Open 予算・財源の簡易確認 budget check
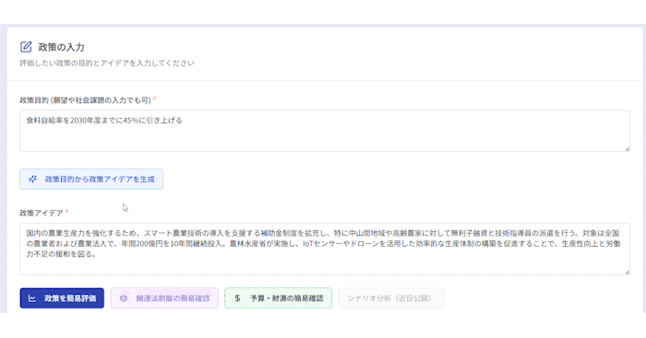Screen dimensions: 646x338 278,298
